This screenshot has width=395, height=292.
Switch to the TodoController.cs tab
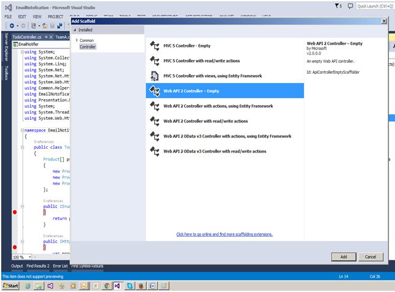(x=27, y=37)
